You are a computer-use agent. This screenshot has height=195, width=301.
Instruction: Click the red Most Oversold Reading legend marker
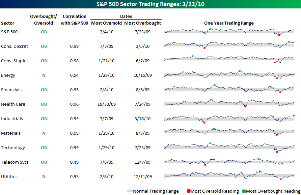click(x=188, y=191)
